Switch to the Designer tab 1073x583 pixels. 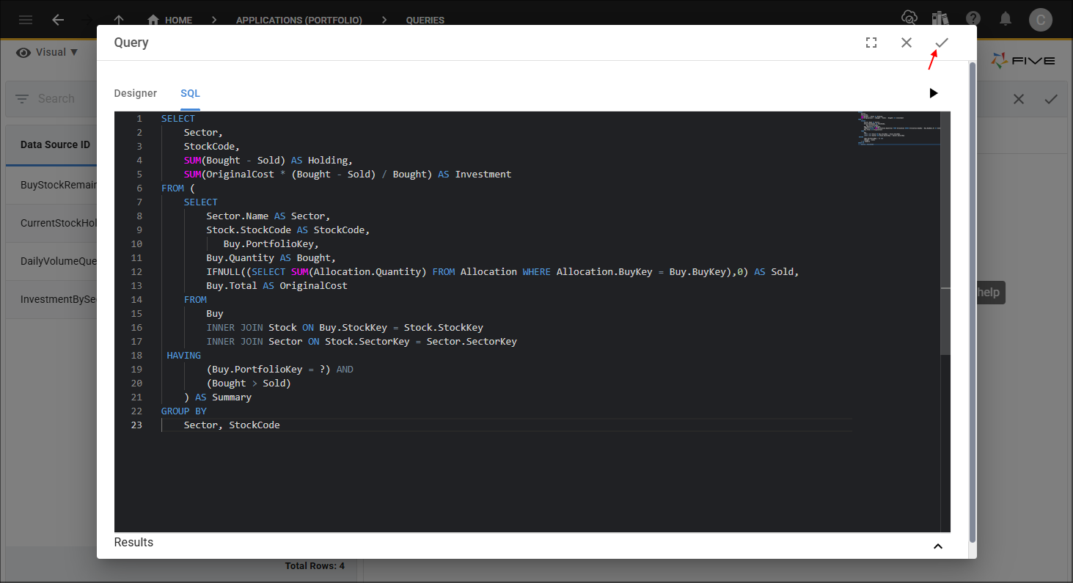click(135, 93)
